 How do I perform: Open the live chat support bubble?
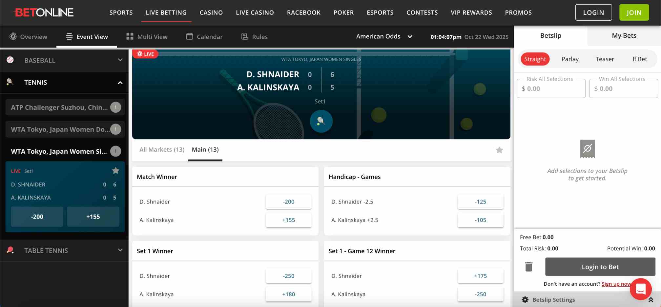(641, 289)
